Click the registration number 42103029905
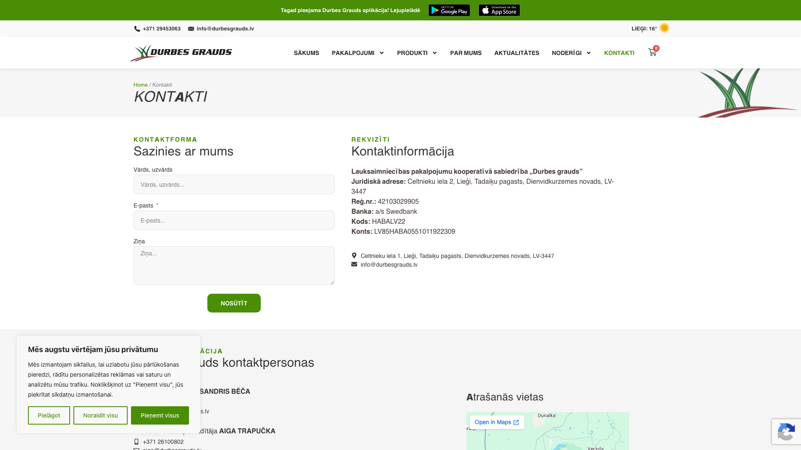This screenshot has width=801, height=450. click(398, 202)
